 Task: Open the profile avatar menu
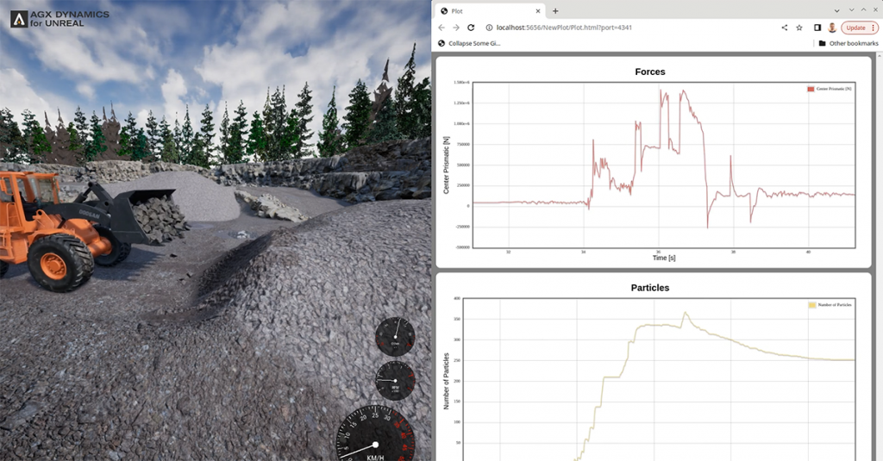pos(832,28)
